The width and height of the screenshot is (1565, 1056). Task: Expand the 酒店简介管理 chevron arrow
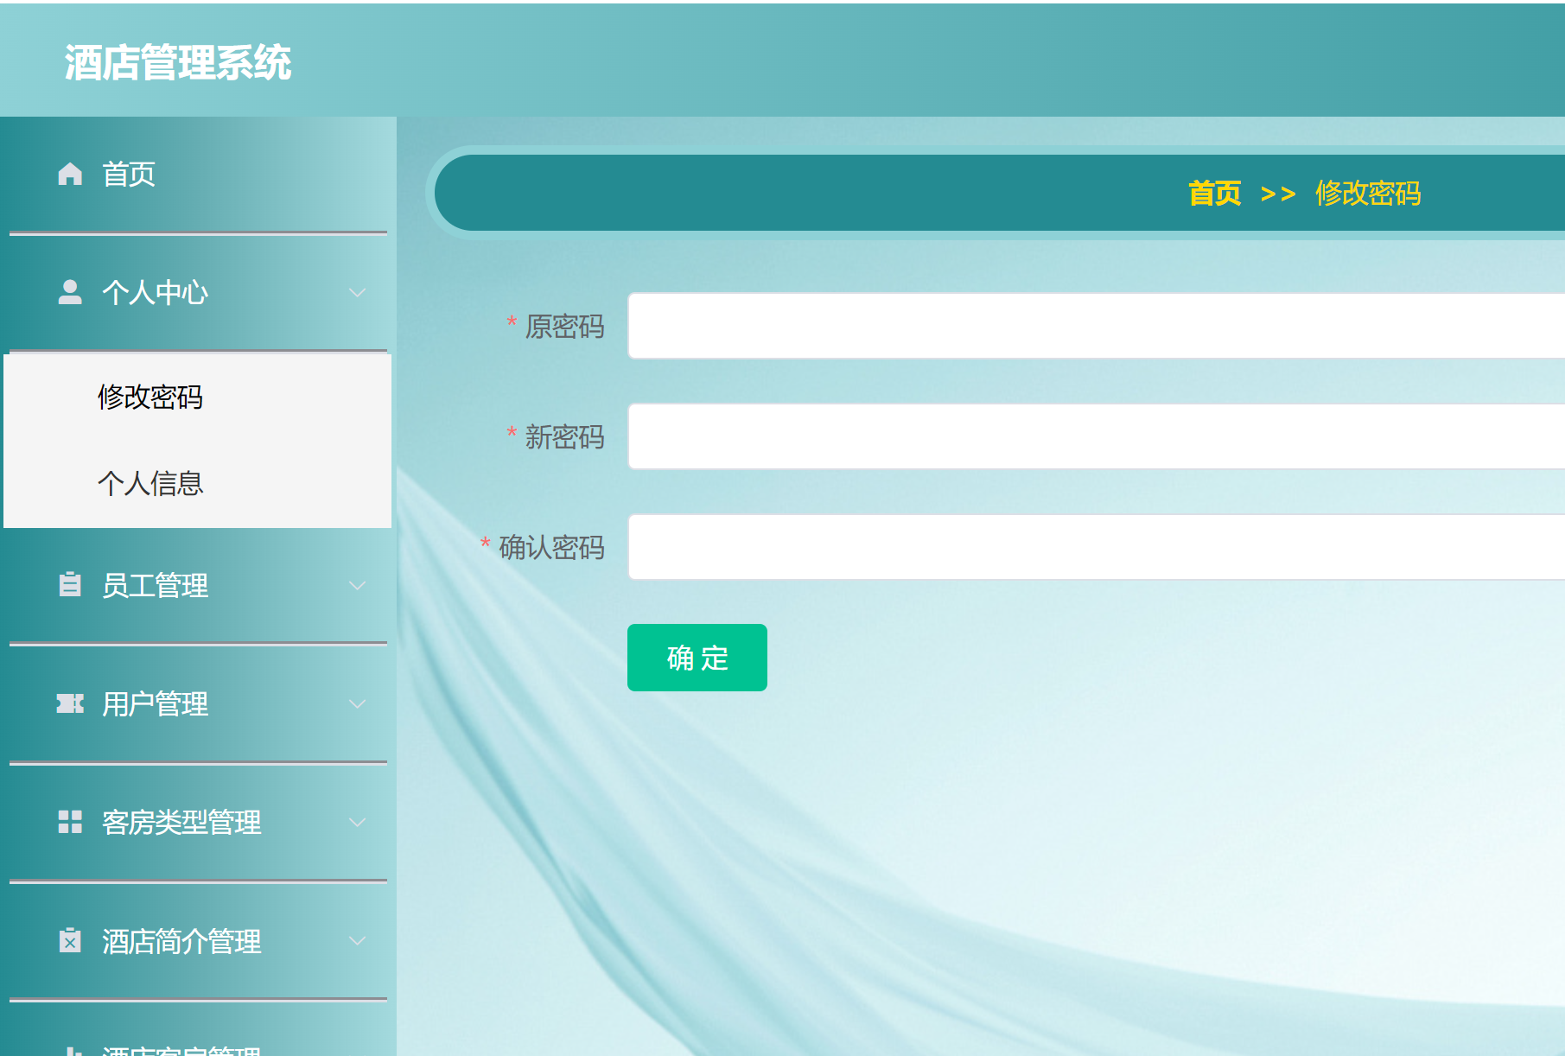point(357,941)
